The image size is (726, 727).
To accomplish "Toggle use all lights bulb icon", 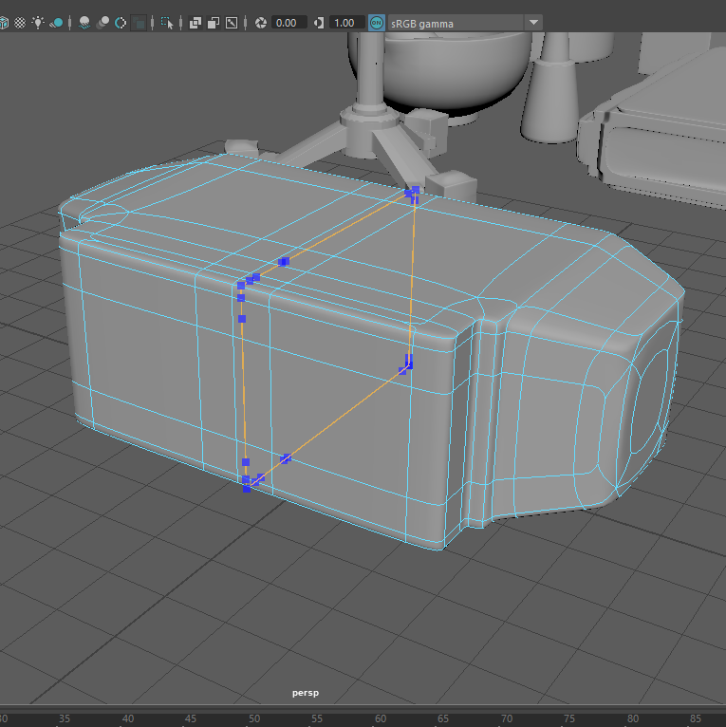I will coord(38,22).
